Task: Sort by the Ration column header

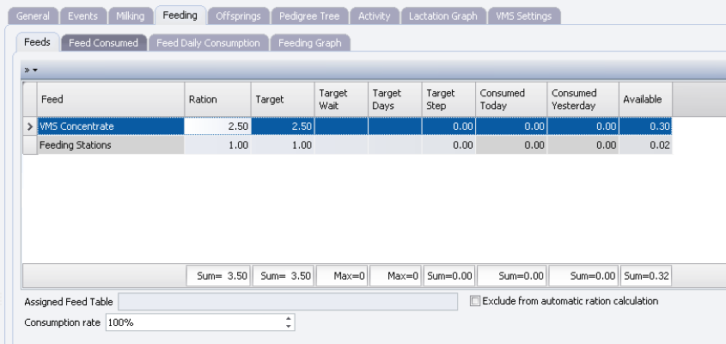Action: [x=217, y=99]
